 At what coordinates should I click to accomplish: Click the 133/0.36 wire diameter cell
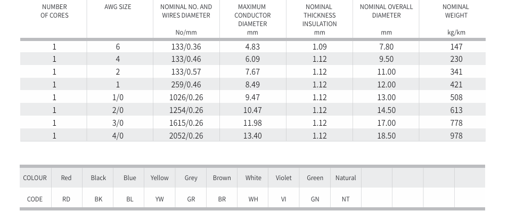coord(186,46)
